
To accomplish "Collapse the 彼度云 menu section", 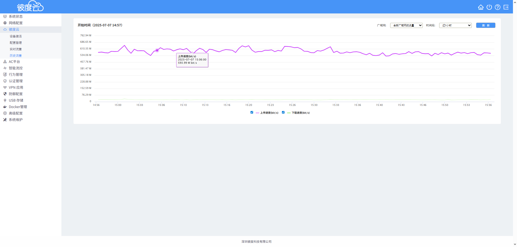I will point(14,30).
